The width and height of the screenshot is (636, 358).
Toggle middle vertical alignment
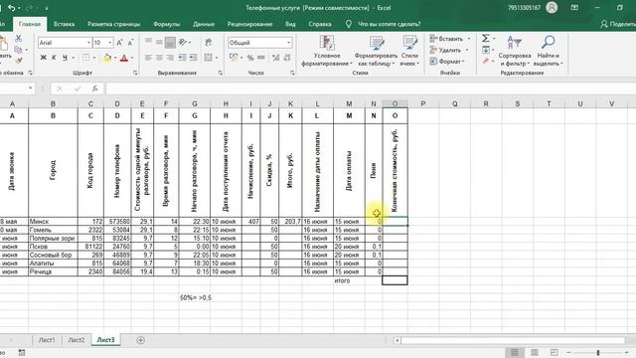click(x=159, y=42)
